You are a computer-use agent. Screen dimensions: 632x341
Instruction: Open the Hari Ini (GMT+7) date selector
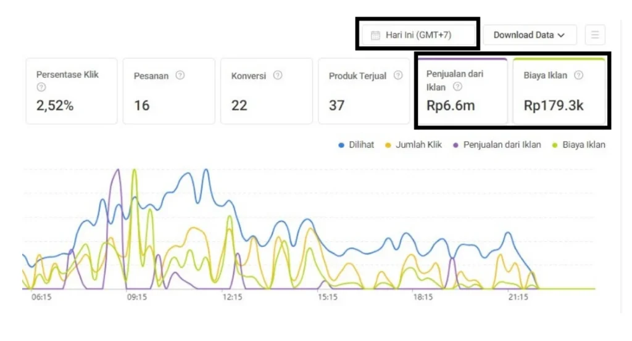pyautogui.click(x=418, y=35)
